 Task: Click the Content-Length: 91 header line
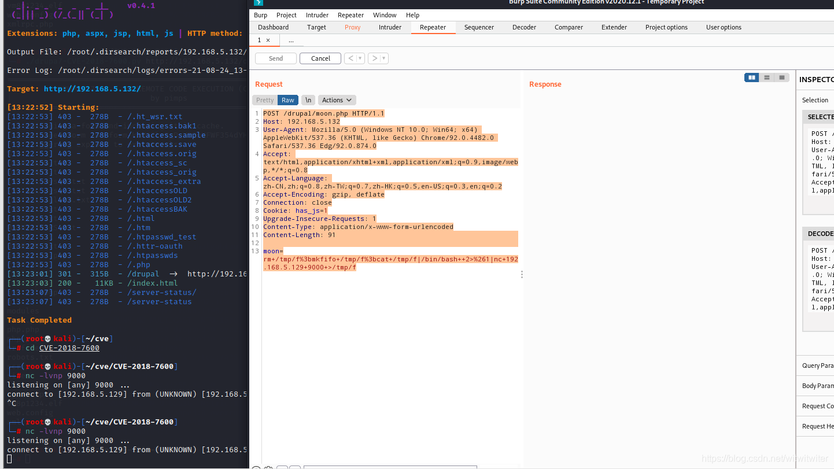[299, 235]
